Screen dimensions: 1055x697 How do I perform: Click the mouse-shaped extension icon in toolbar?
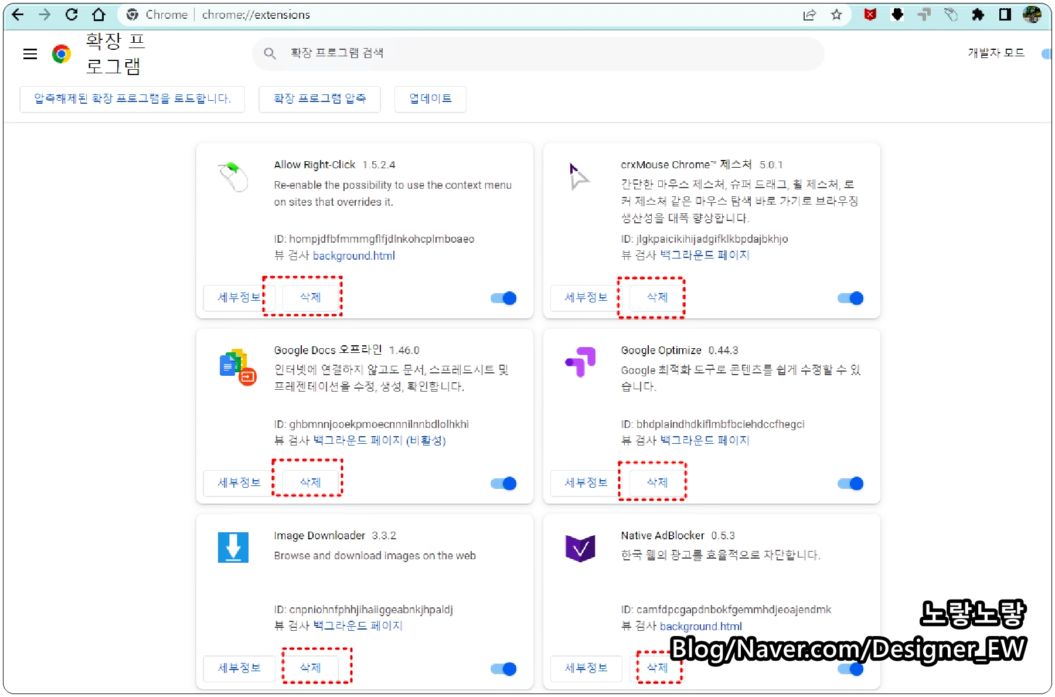click(951, 15)
